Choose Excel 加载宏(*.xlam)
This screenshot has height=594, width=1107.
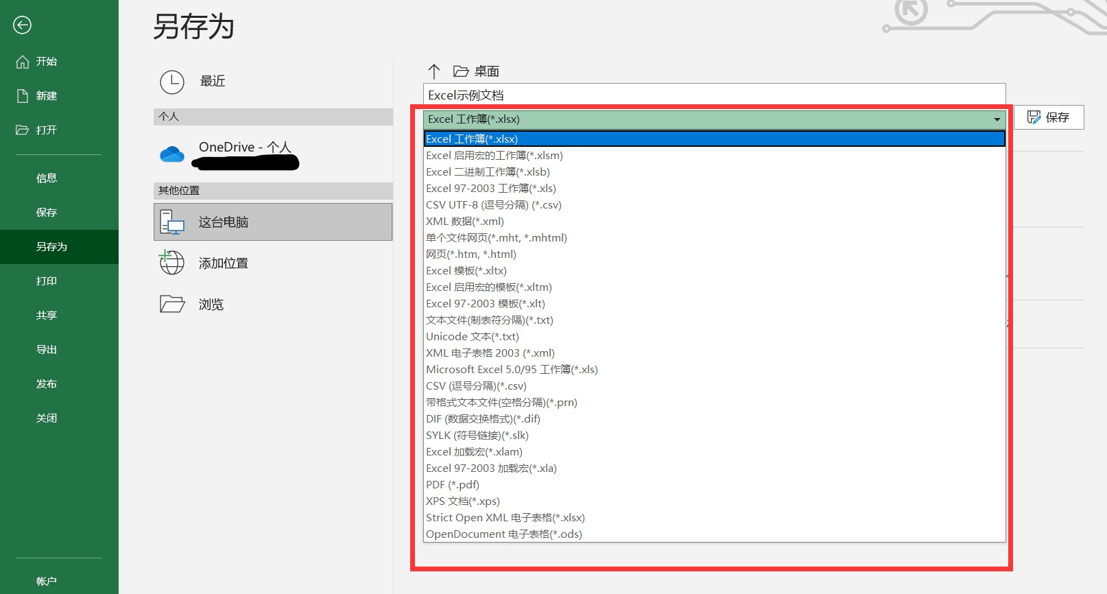(714, 452)
